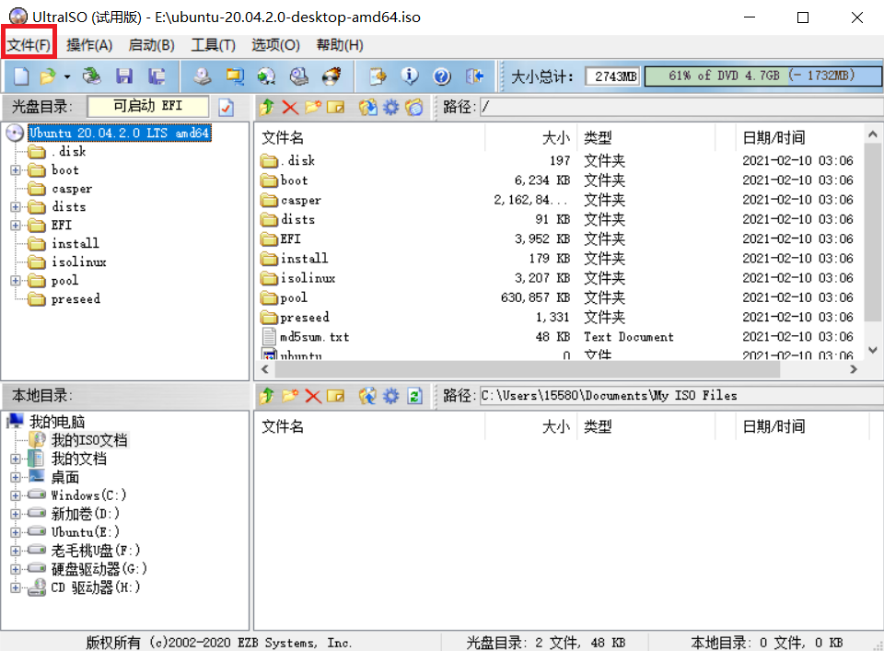Viewport: 884px width, 651px height.
Task: Click the scroll down arrow of disc file list
Action: (x=873, y=350)
